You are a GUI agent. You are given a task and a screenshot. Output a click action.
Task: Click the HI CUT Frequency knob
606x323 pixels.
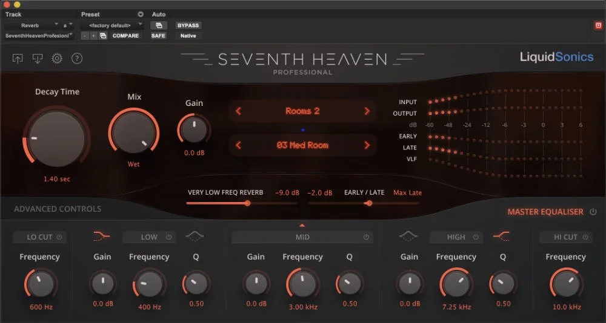tap(566, 284)
